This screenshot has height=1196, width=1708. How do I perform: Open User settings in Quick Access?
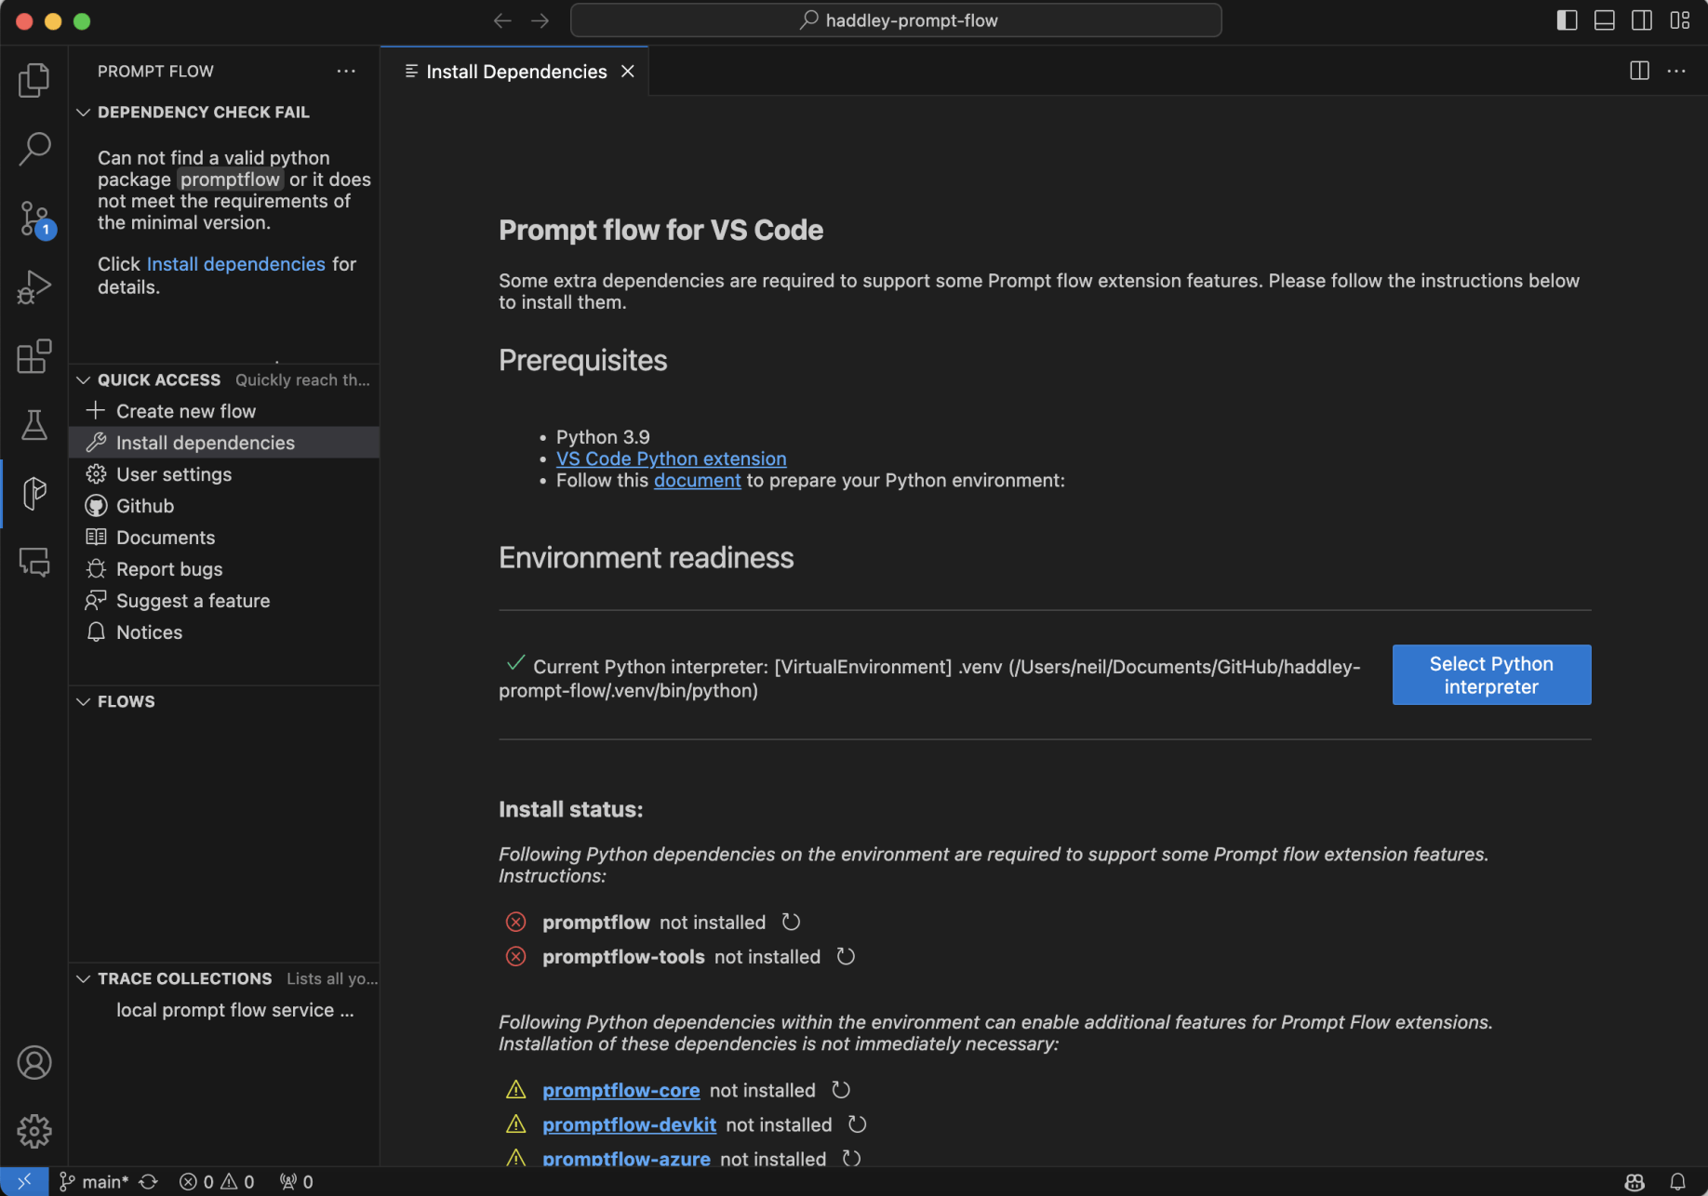[173, 474]
